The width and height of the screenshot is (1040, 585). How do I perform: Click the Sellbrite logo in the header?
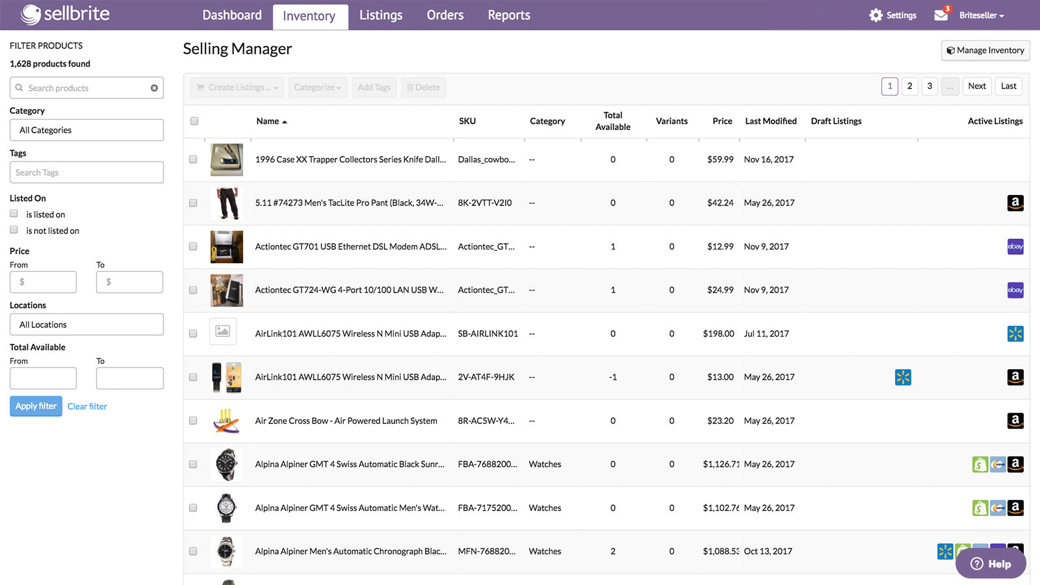point(65,14)
